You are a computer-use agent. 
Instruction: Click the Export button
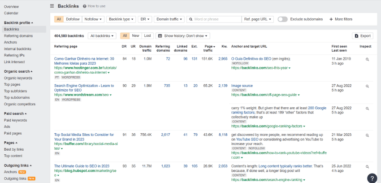[x=363, y=36]
